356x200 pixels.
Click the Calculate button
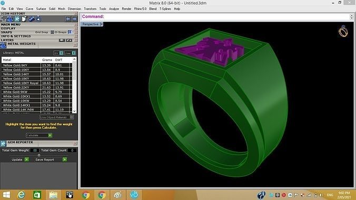coord(39,135)
